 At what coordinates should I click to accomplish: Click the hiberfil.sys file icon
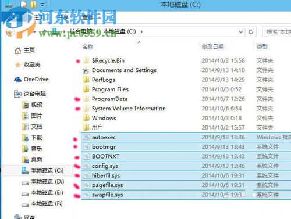pyautogui.click(x=86, y=175)
